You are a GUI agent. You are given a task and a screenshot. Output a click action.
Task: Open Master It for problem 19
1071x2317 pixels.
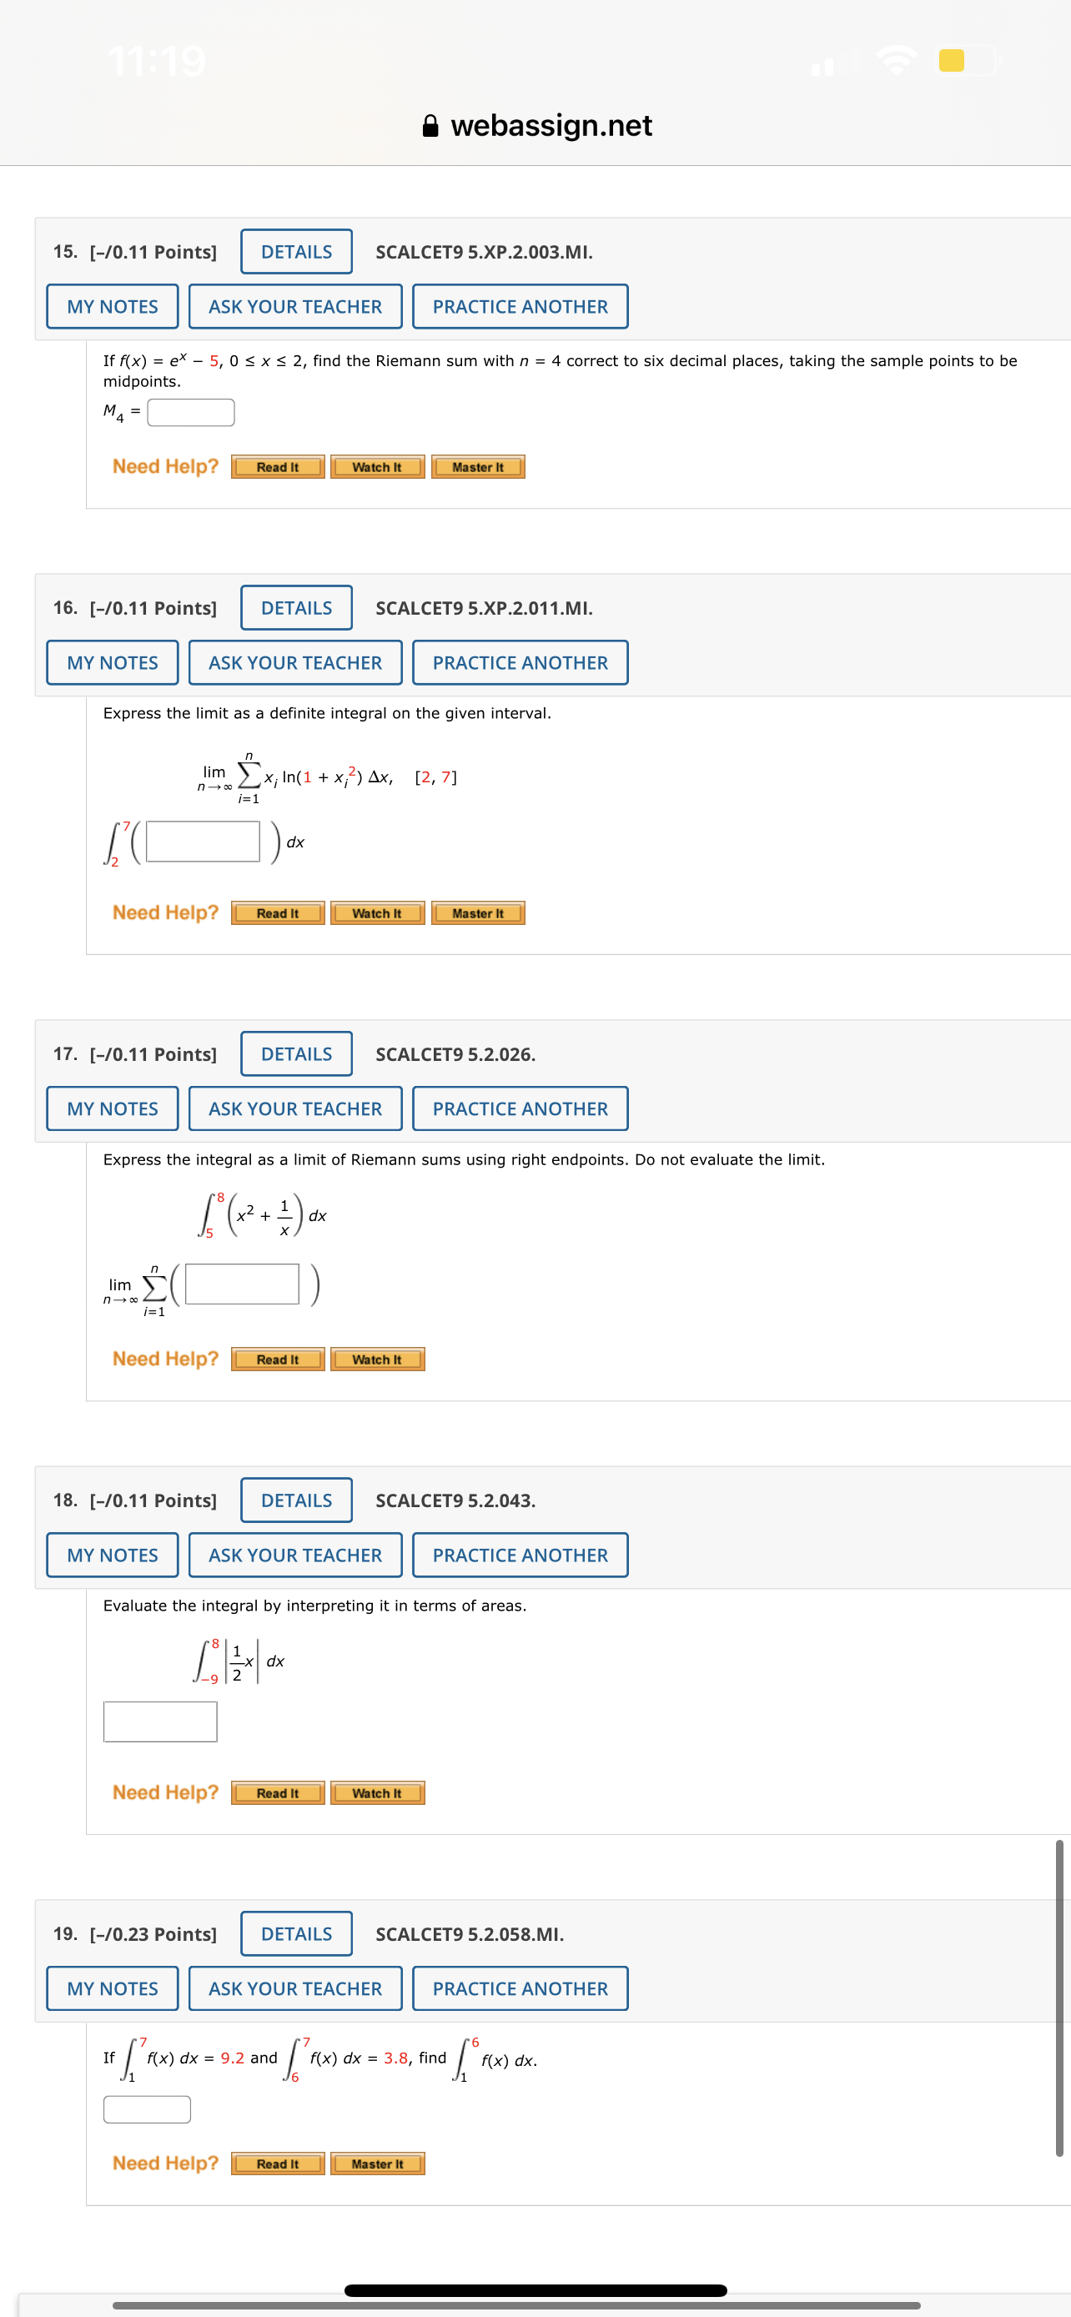(x=377, y=2164)
